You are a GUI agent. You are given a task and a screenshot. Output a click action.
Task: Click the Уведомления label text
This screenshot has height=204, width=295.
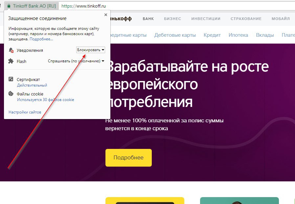30,50
